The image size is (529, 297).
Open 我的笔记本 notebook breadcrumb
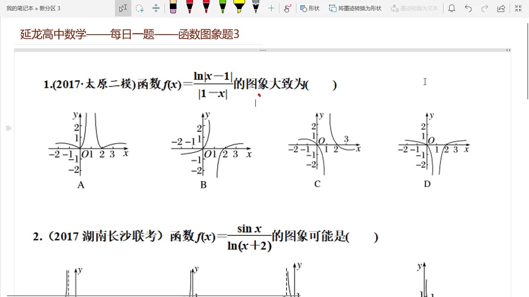(20, 8)
